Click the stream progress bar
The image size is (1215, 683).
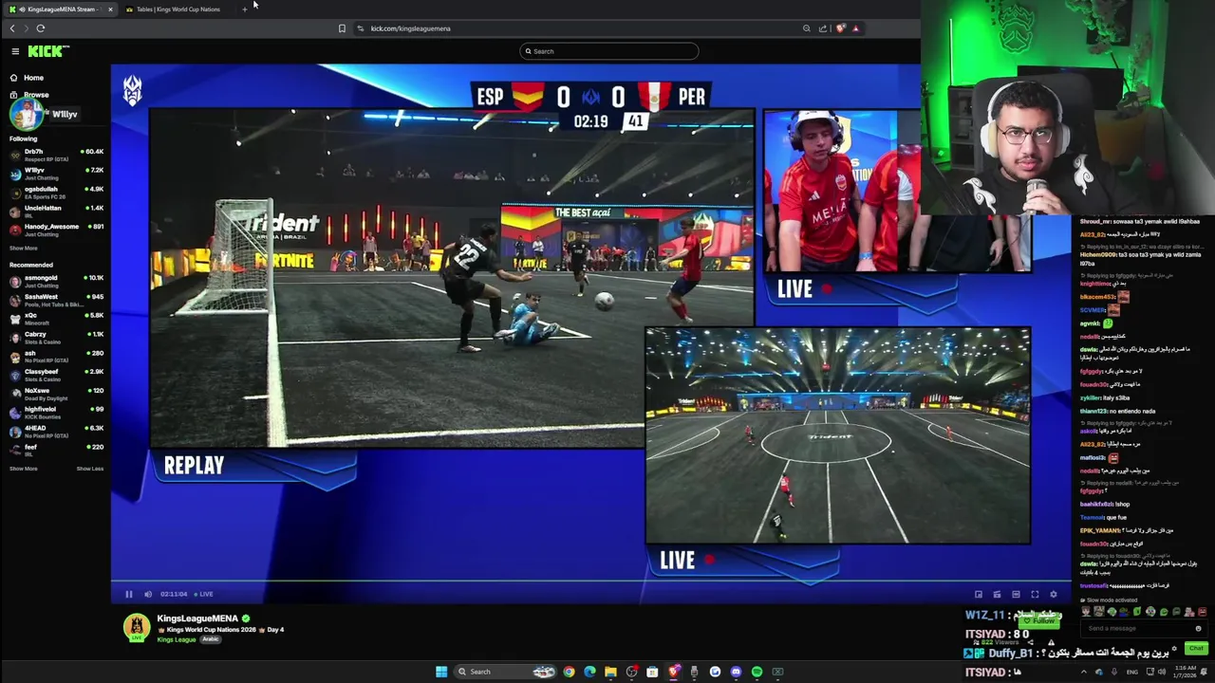point(591,581)
